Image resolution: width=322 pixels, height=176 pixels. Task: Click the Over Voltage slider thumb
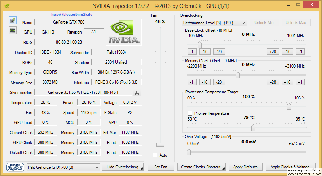click(x=189, y=152)
